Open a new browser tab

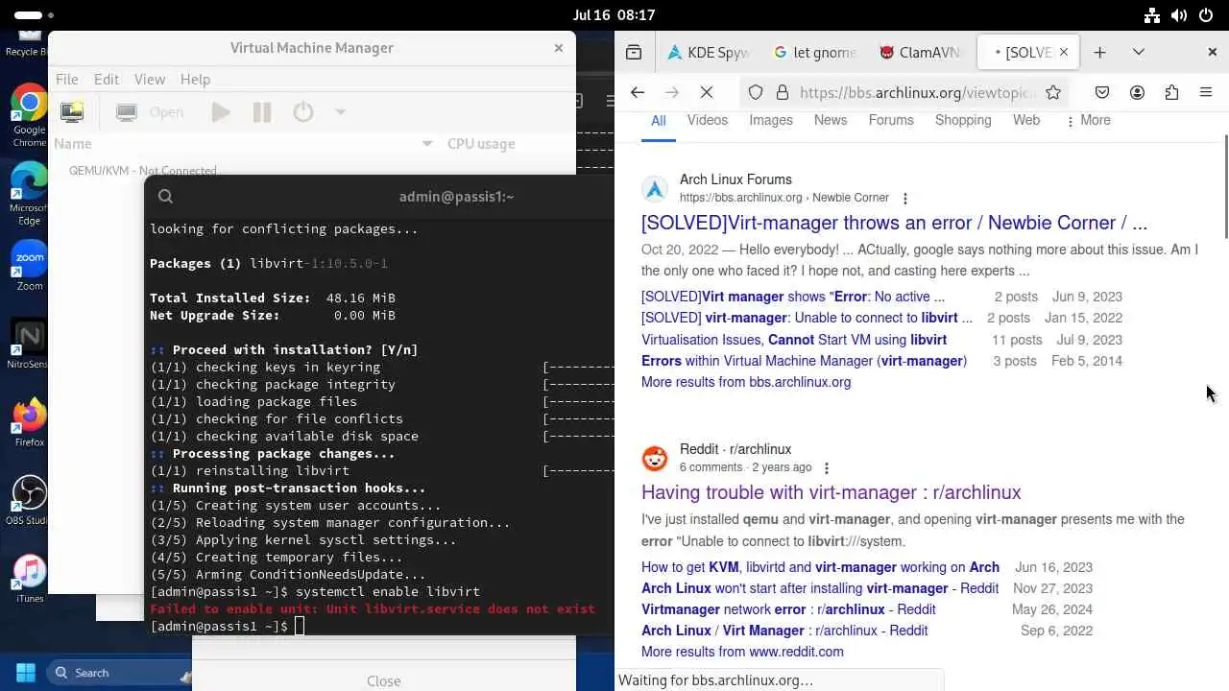pyautogui.click(x=1099, y=52)
